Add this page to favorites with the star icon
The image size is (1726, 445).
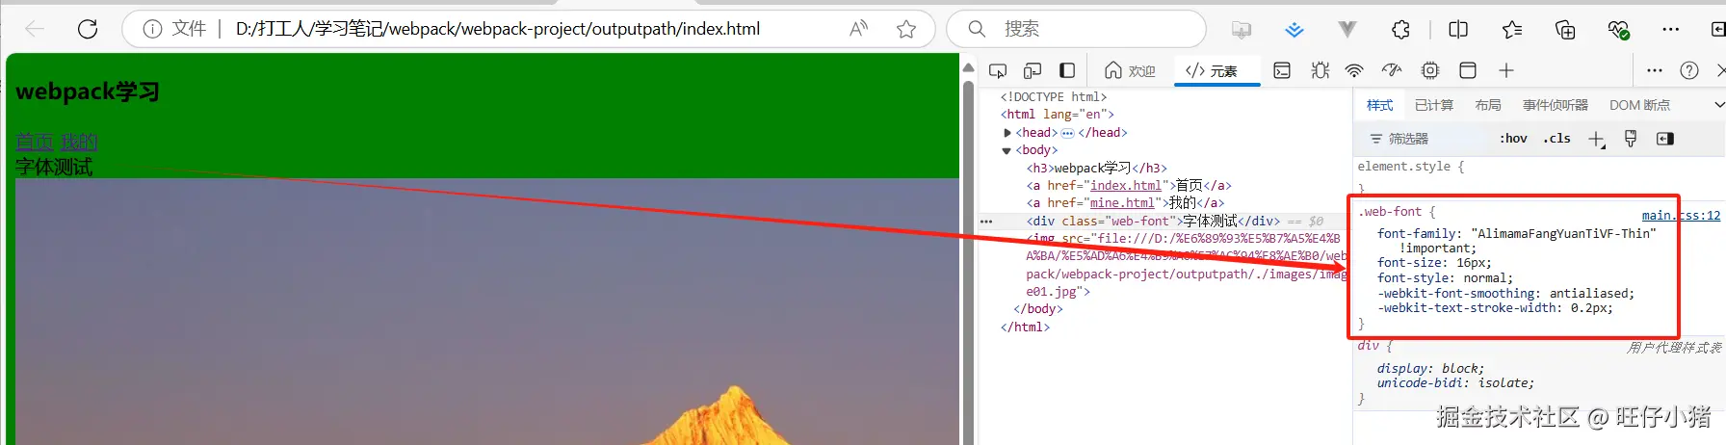pos(906,29)
